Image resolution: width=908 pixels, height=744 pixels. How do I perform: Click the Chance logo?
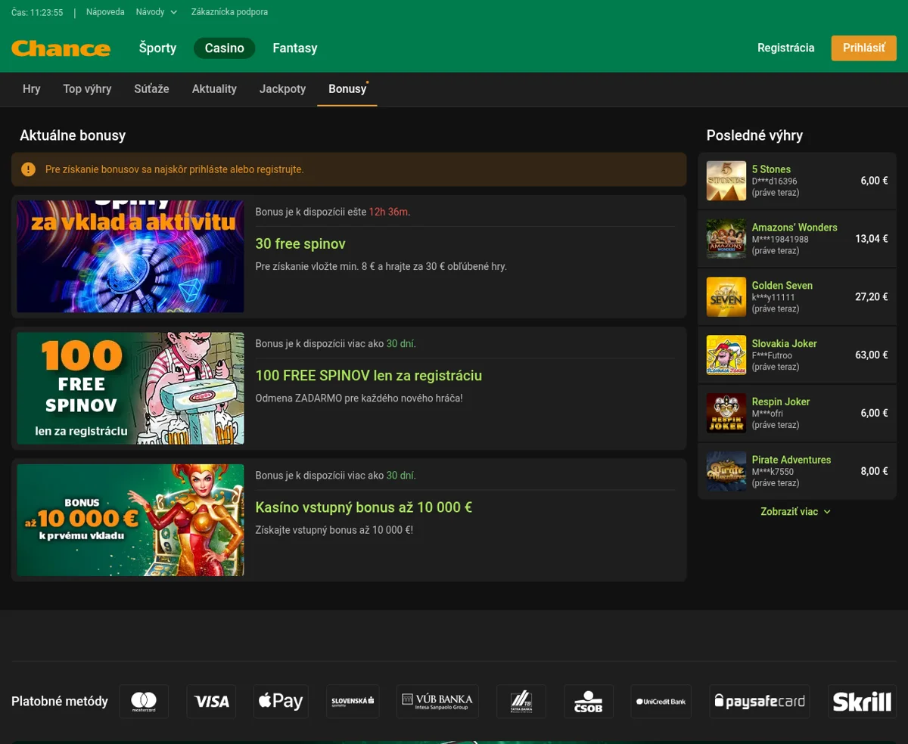pos(61,48)
